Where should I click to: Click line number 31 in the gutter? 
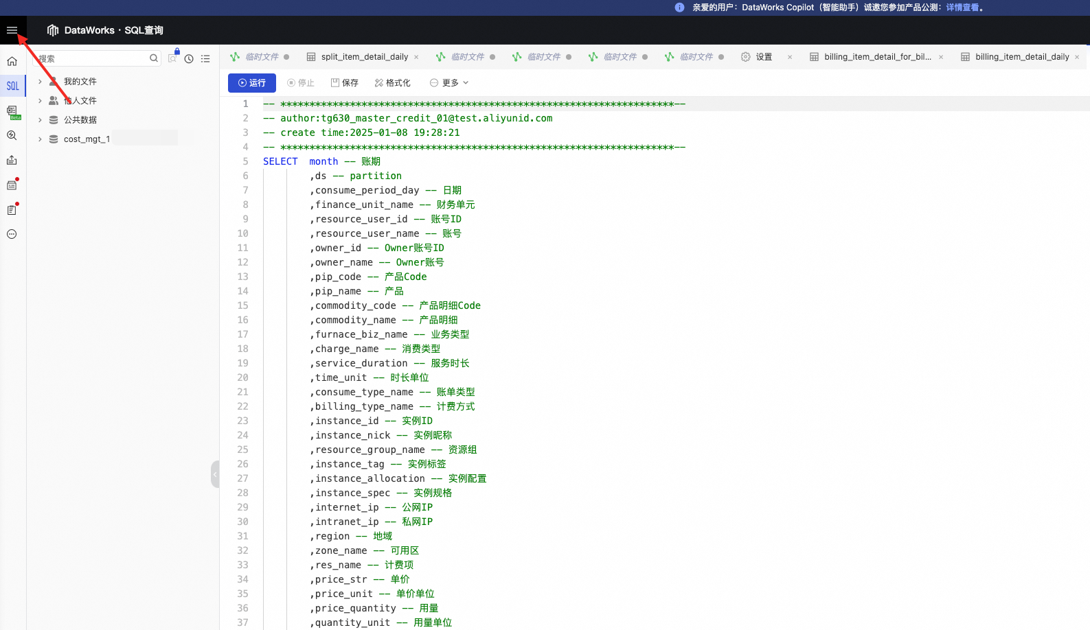(242, 536)
